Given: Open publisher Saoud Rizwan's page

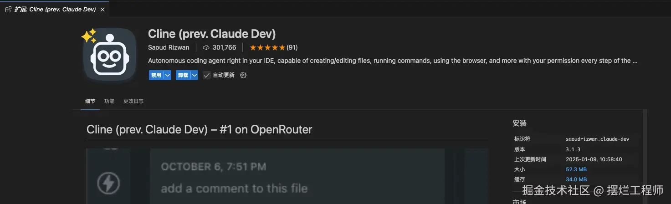Looking at the screenshot, I should (169, 48).
